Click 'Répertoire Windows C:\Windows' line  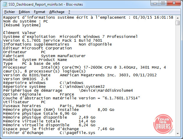(43, 83)
